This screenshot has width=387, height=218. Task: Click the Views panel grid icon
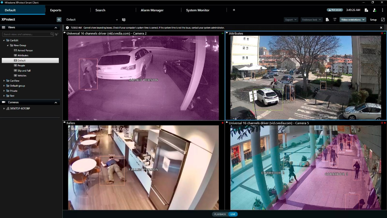[3, 27]
